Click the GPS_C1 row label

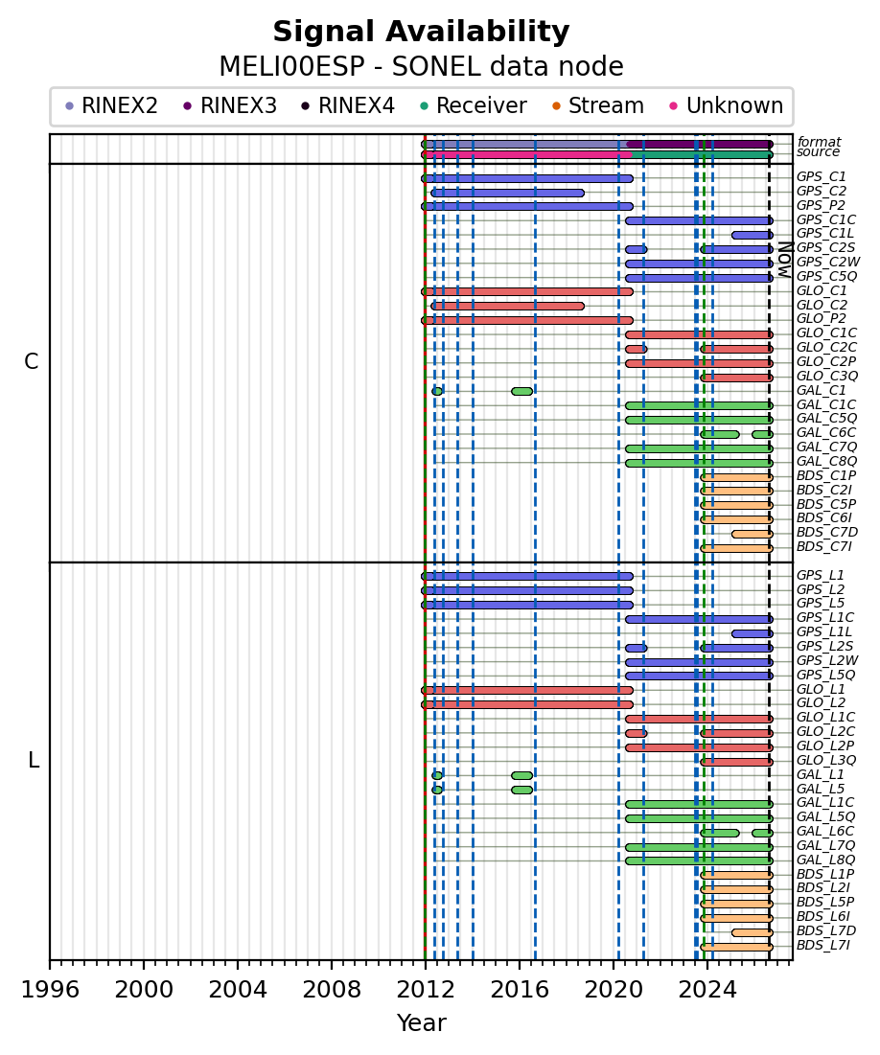click(821, 177)
